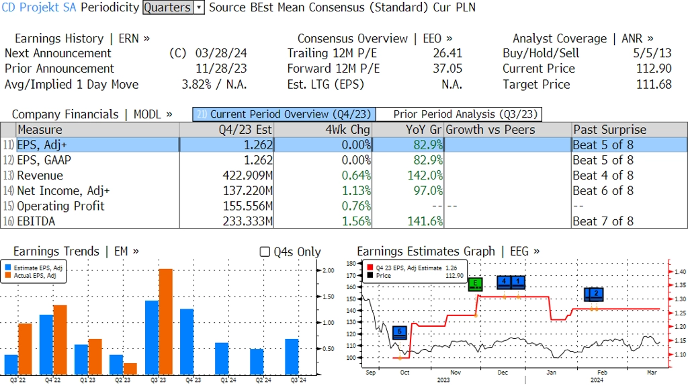Viewport: 688px width, 386px height.
Task: Click the red Q4 23 EPS estimate legend swatch
Action: click(x=370, y=268)
